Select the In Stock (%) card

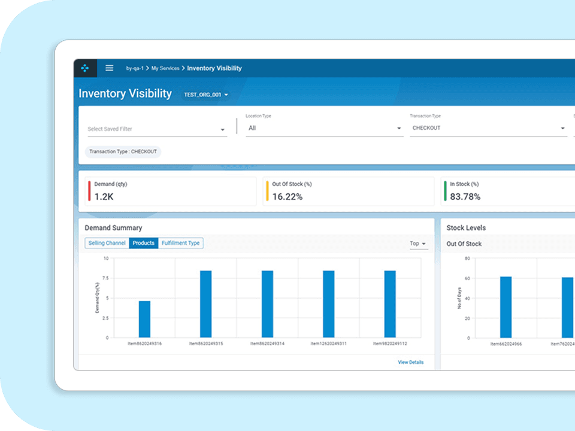point(508,191)
